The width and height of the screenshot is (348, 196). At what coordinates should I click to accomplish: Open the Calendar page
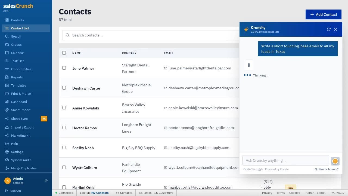(x=26, y=53)
